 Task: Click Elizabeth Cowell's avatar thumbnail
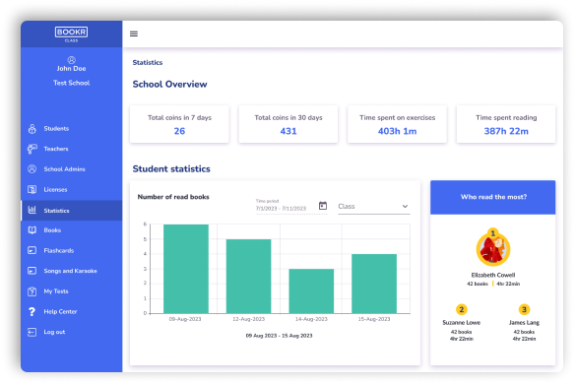pos(493,249)
